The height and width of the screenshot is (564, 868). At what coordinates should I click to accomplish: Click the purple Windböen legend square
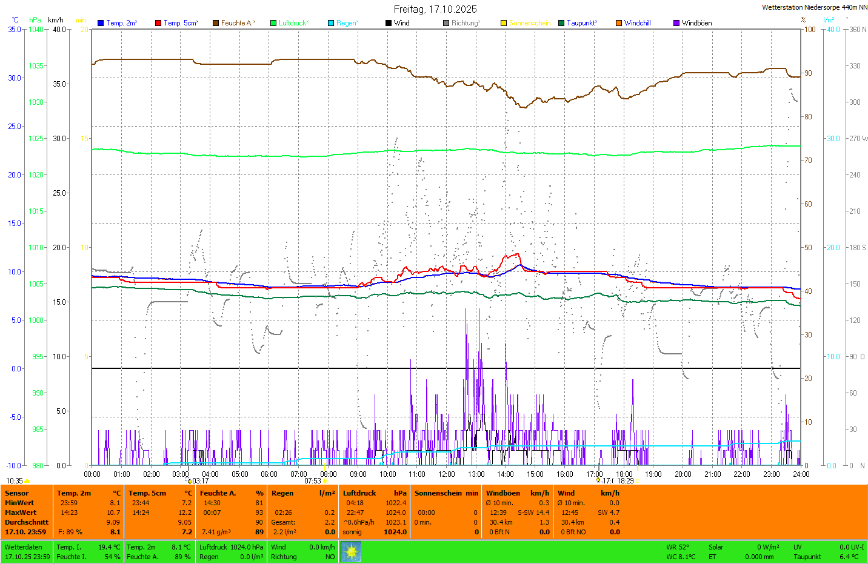(x=676, y=23)
